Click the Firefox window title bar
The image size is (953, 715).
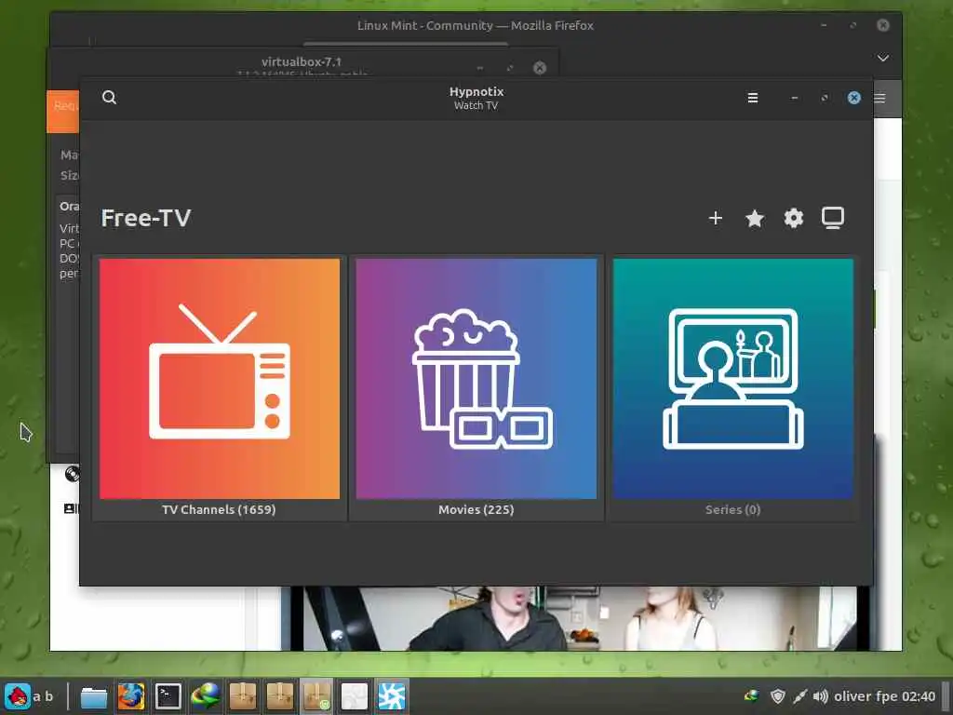476,25
